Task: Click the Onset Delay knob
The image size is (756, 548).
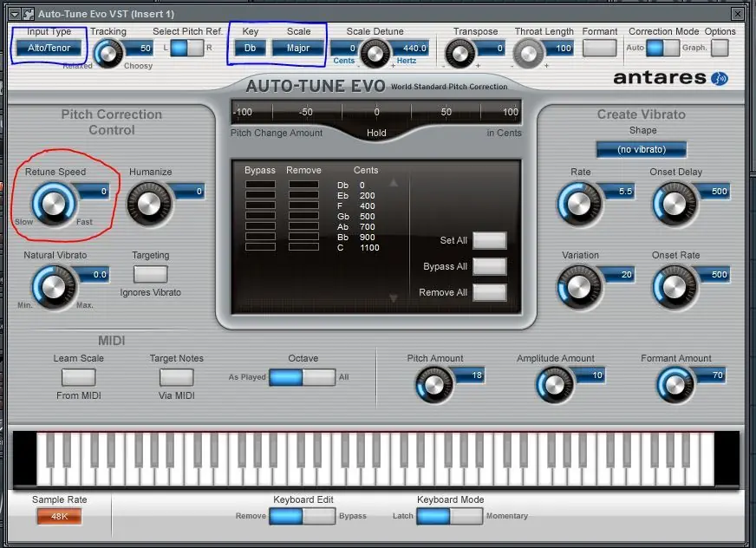Action: pos(675,204)
